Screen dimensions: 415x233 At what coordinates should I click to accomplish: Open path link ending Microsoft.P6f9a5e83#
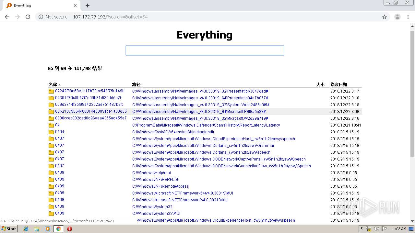click(x=199, y=112)
